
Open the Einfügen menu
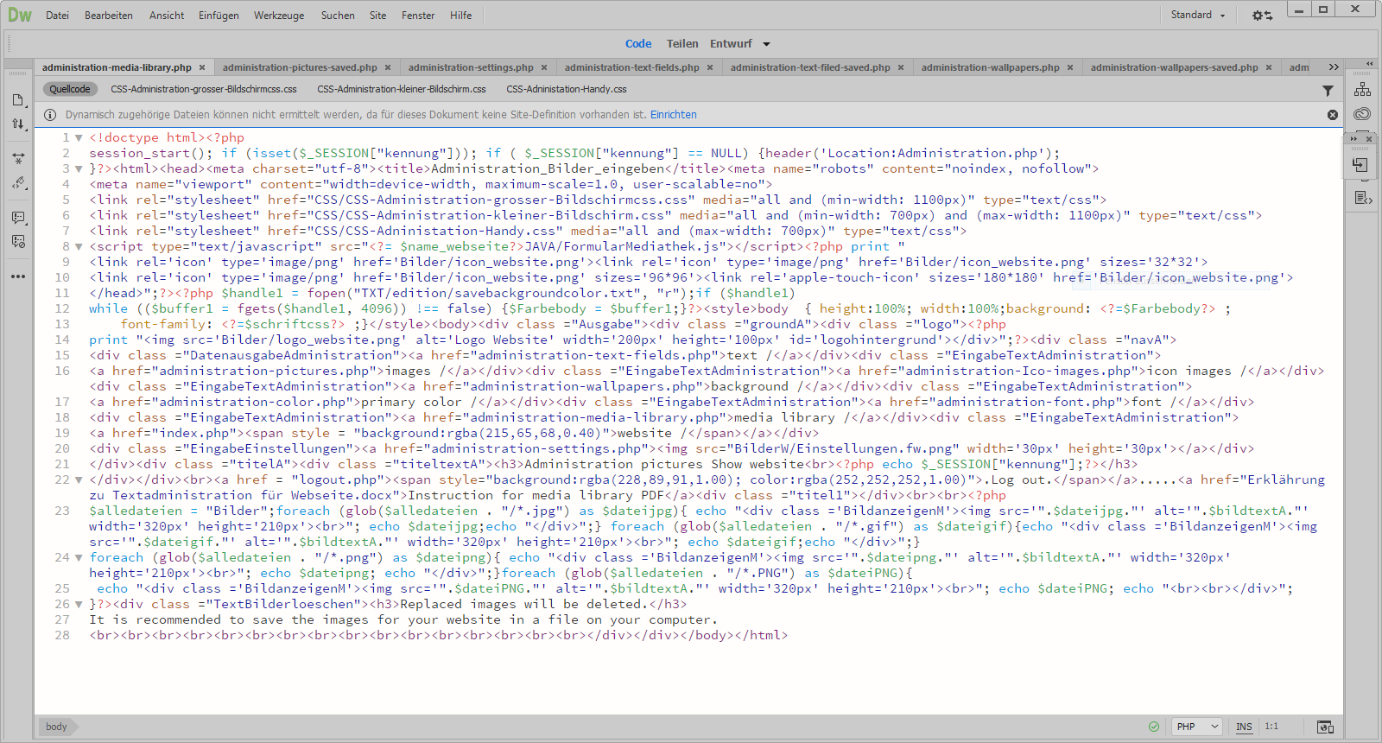click(219, 16)
